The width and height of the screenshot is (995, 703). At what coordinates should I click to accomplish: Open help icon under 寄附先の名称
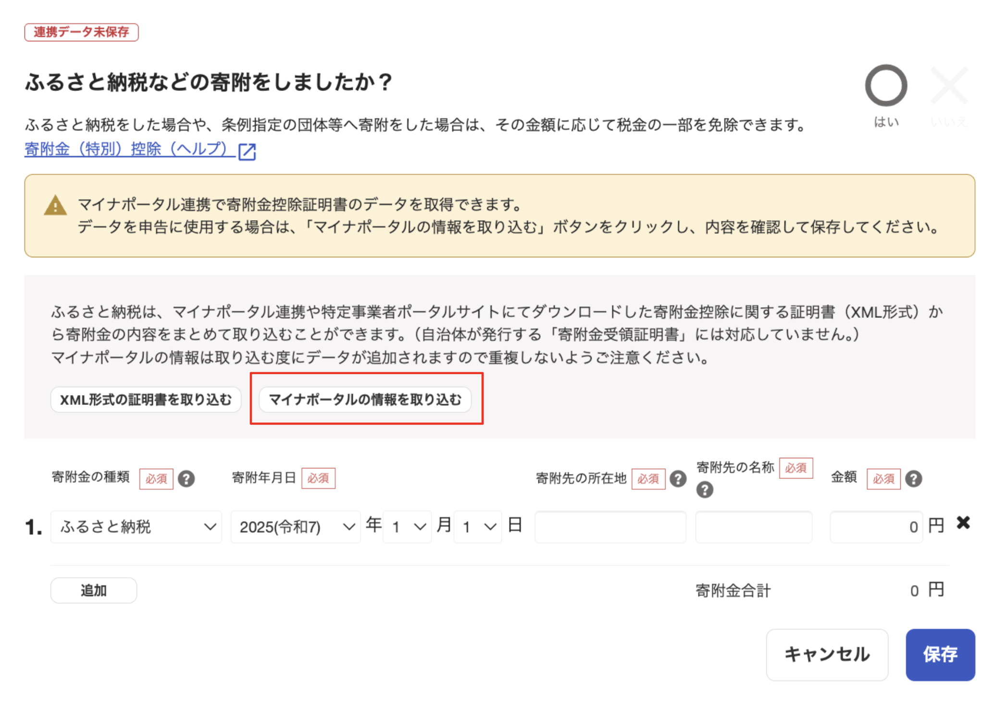pos(705,490)
